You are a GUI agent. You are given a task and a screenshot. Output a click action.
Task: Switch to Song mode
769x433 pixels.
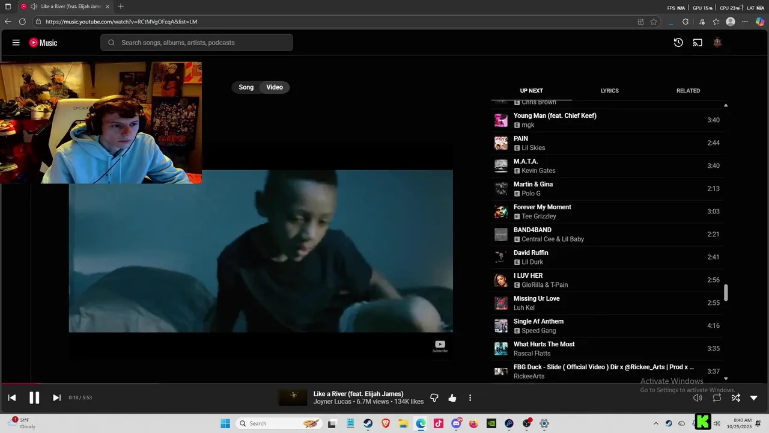pyautogui.click(x=246, y=87)
